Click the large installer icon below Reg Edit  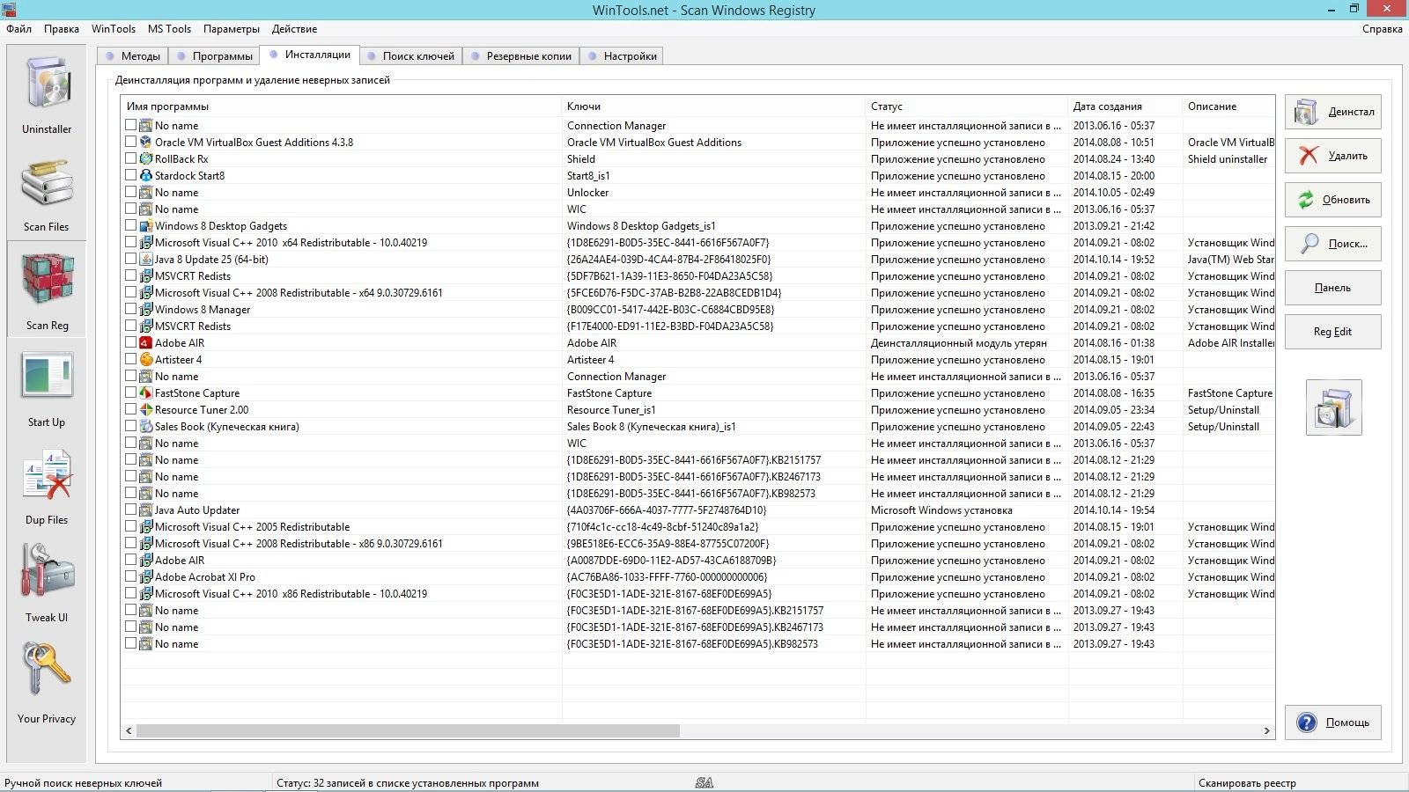[x=1333, y=407]
